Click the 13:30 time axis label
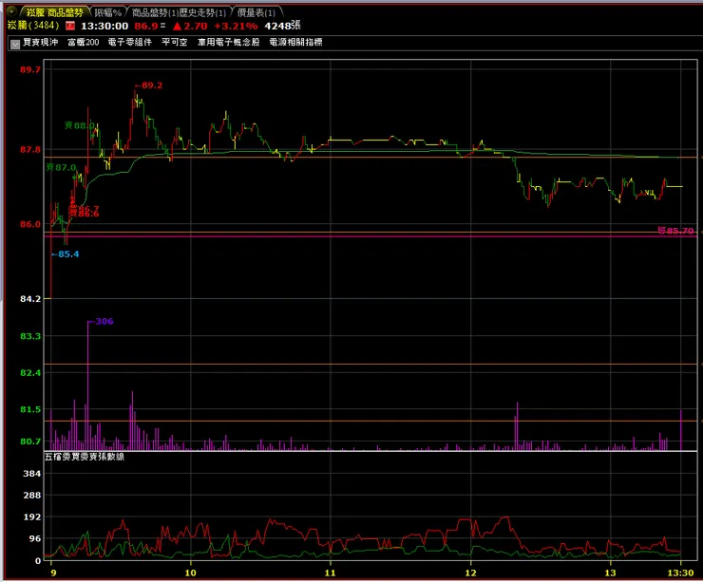The image size is (703, 582). click(x=680, y=573)
